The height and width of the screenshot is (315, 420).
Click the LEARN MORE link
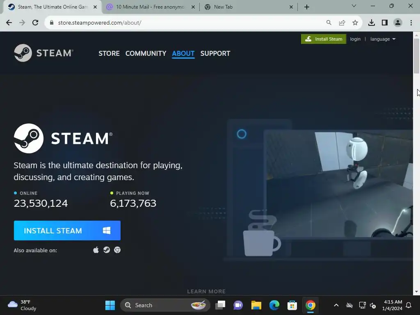(x=206, y=292)
